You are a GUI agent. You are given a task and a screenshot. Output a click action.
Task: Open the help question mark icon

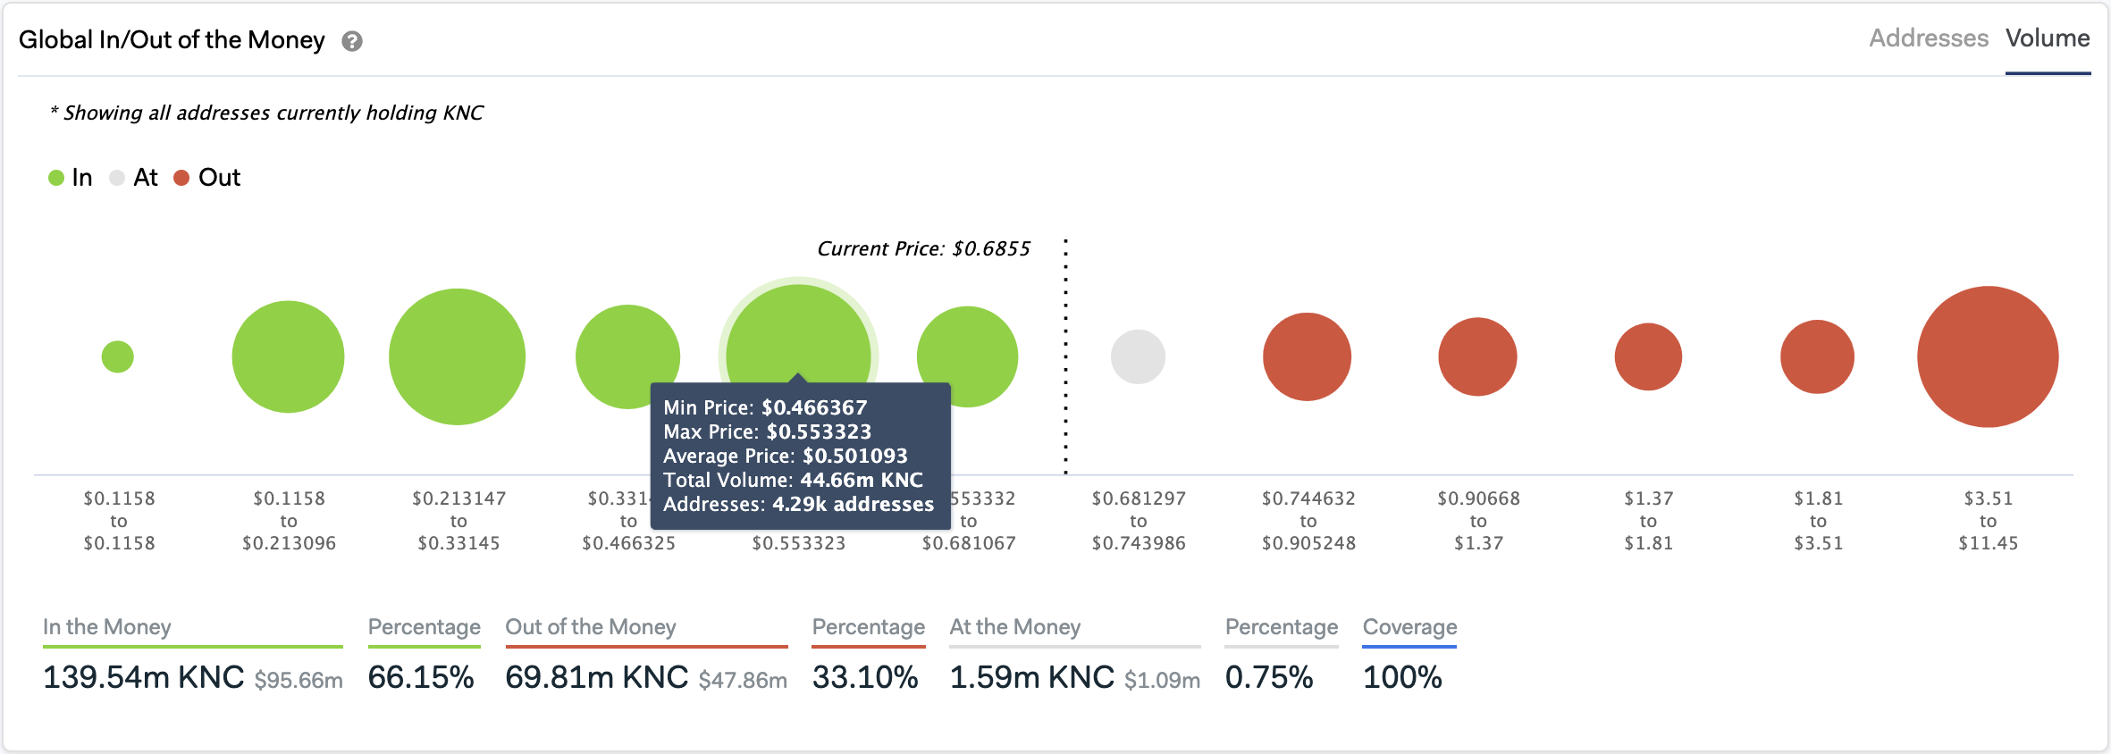click(352, 41)
